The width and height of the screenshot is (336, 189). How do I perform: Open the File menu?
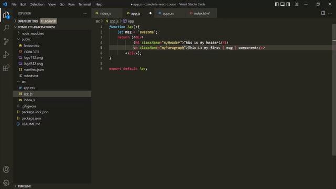[14, 4]
